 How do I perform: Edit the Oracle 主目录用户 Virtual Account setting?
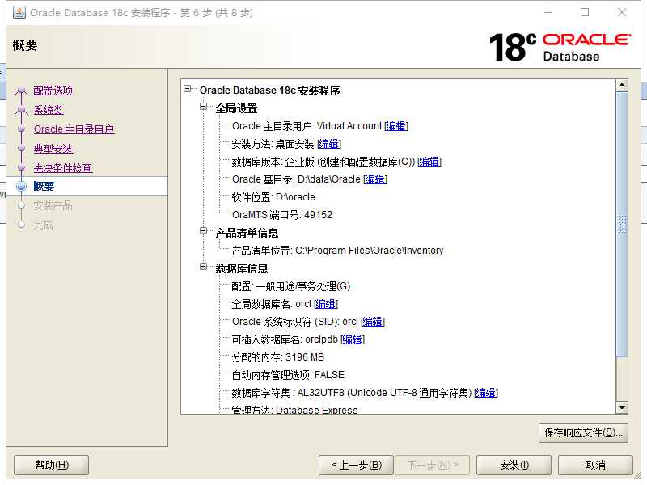pyautogui.click(x=396, y=126)
